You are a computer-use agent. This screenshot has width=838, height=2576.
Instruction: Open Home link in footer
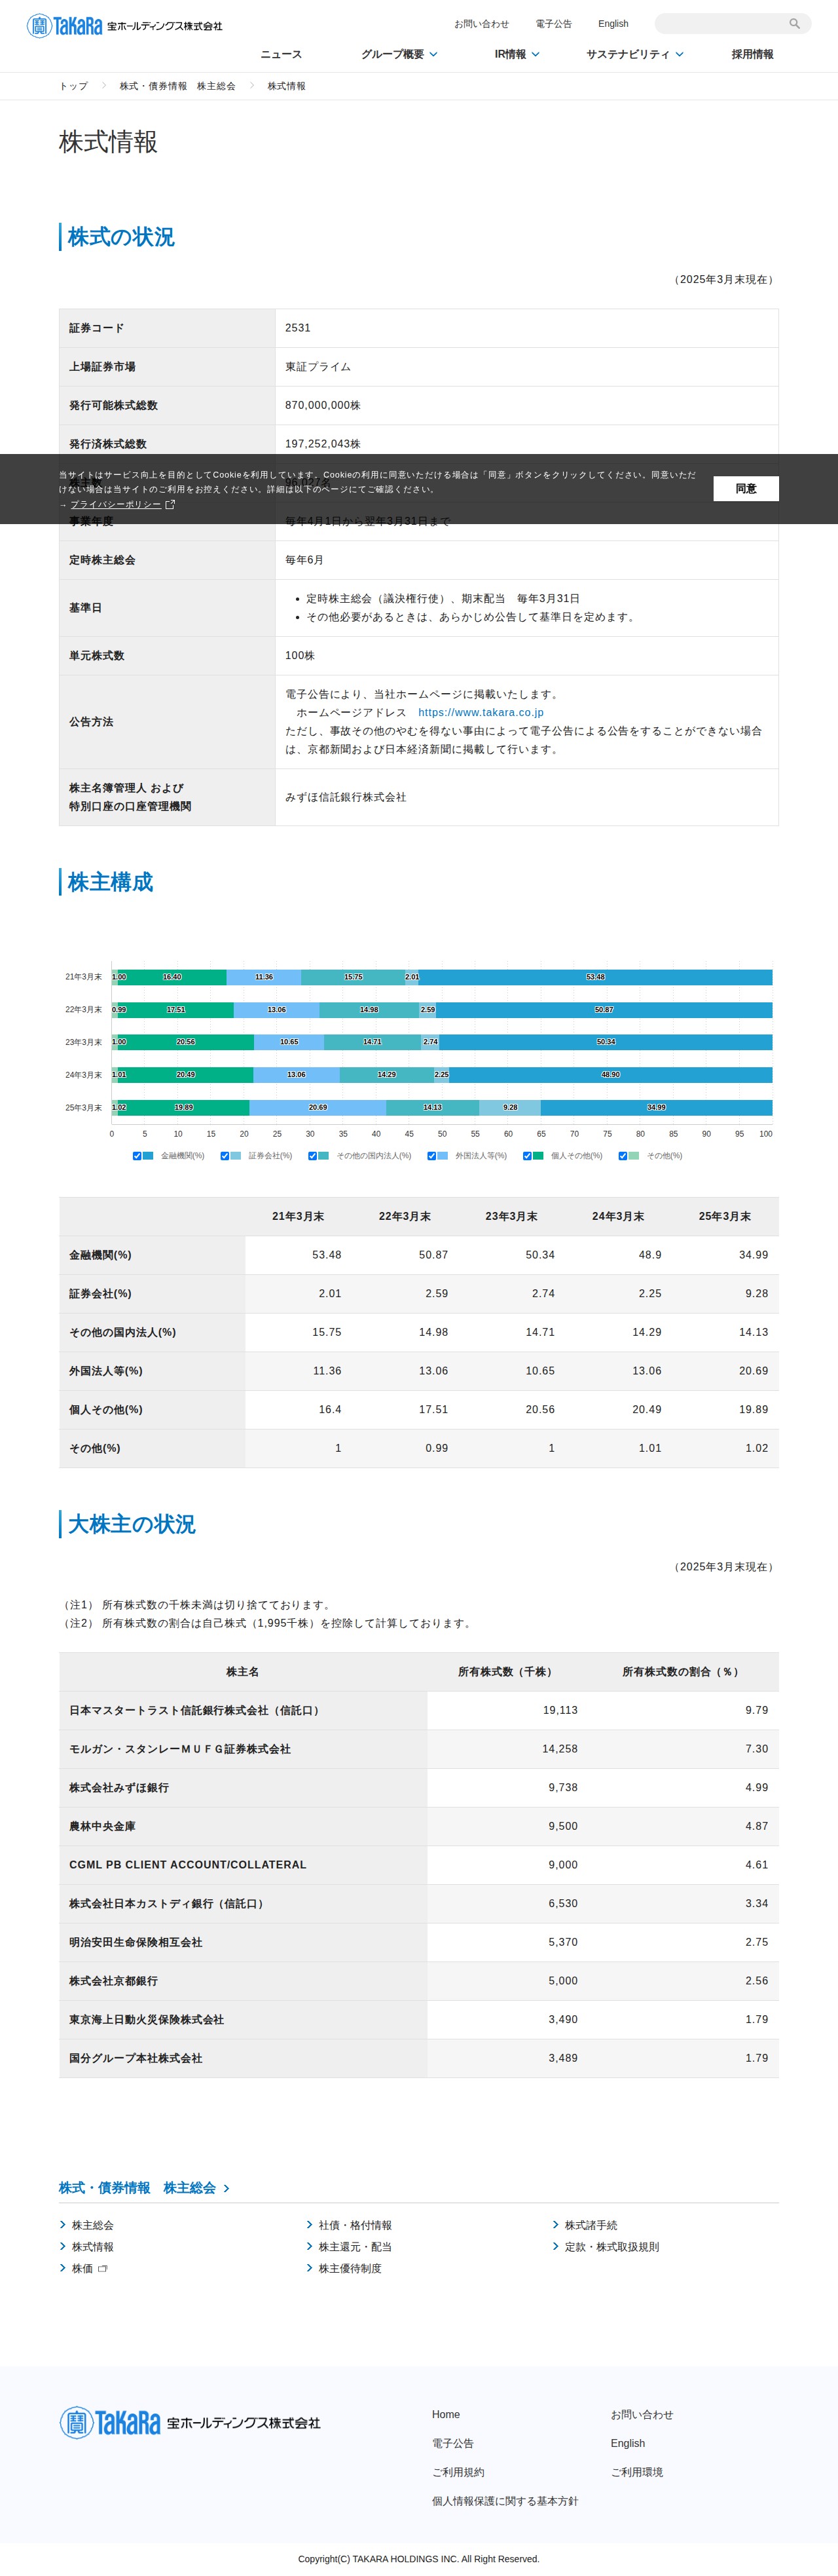tap(445, 2414)
